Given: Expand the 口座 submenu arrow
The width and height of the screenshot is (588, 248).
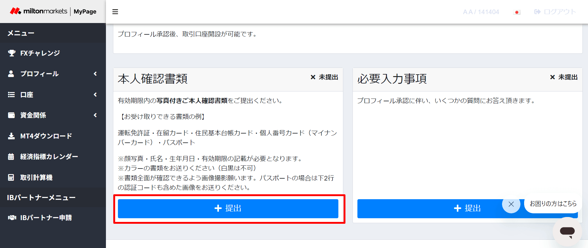Looking at the screenshot, I should point(95,95).
